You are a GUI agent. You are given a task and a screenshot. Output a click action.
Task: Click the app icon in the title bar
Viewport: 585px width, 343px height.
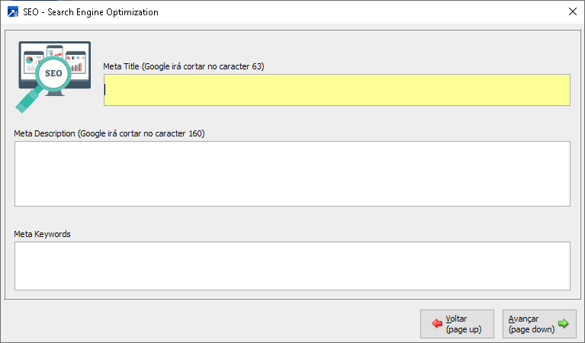[12, 12]
